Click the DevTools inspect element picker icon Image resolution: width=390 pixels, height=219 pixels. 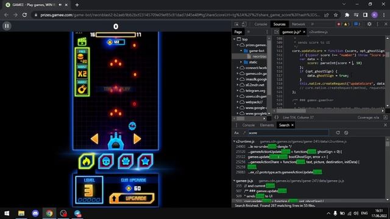coord(236,24)
